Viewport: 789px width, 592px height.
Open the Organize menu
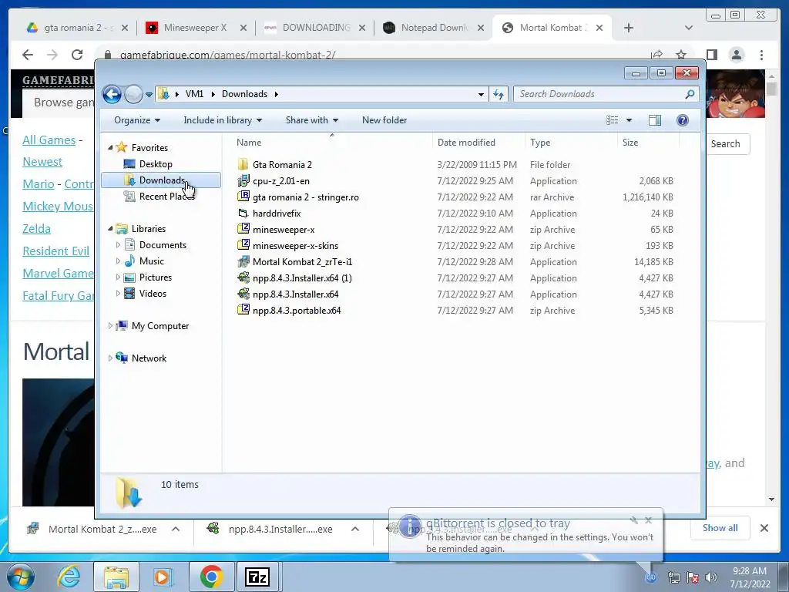137,120
